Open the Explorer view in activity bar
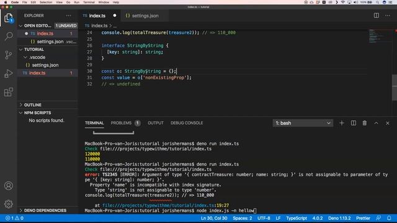Screen dimensions: 397x223 (x=8, y=18)
